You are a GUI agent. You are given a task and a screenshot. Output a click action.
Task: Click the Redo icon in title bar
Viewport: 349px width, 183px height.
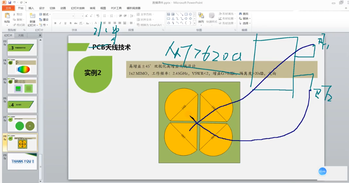tap(21, 2)
